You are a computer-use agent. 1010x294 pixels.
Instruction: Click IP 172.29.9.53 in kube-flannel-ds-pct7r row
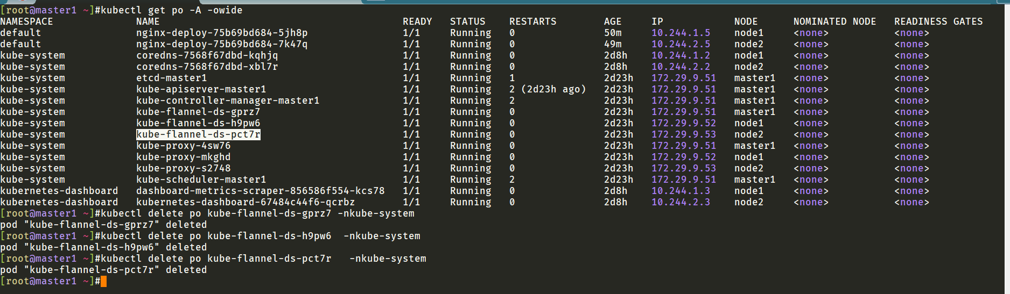pyautogui.click(x=684, y=134)
